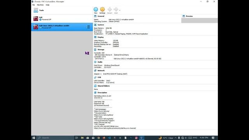
Task: Open the Network settings header link
Action: click(101, 70)
